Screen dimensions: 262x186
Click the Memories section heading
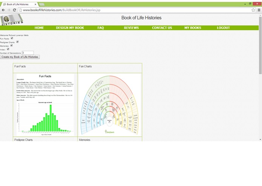click(84, 140)
